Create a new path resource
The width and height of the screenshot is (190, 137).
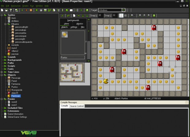coord(49,10)
